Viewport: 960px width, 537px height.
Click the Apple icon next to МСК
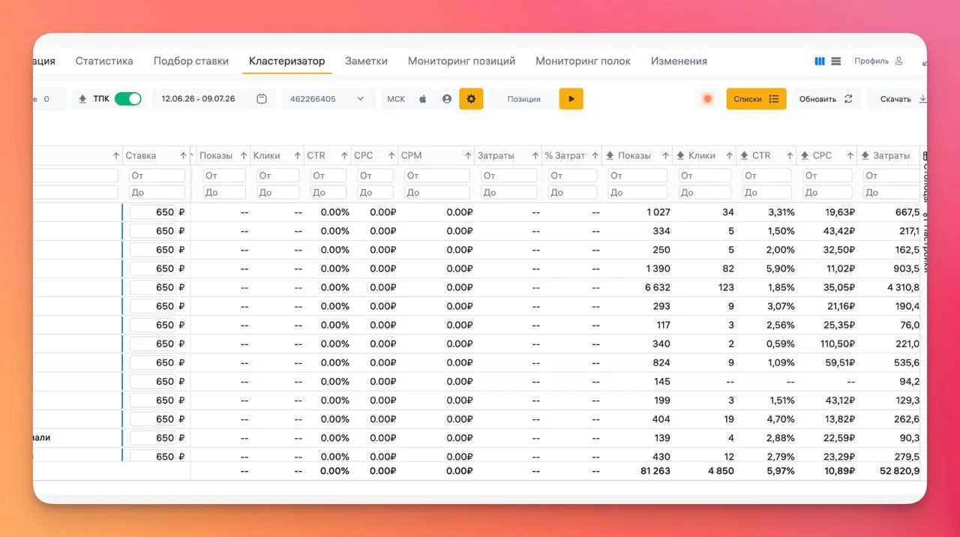pyautogui.click(x=423, y=99)
